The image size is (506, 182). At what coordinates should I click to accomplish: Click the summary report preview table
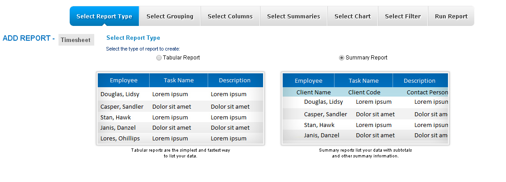365,108
